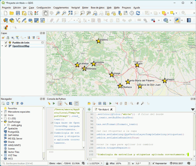Open the Complementos menu
This screenshot has width=196, height=166.
pyautogui.click(x=61, y=7)
